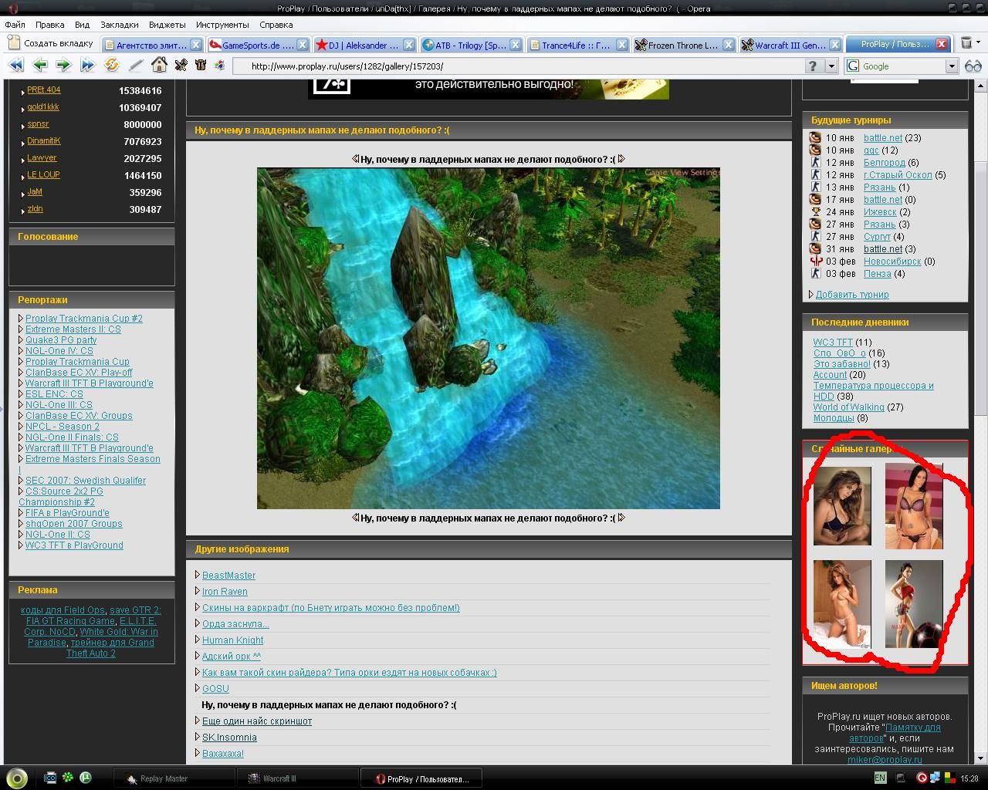Viewport: 988px width, 790px height.
Task: Open the SK.Insomnia image link
Action: 229,738
